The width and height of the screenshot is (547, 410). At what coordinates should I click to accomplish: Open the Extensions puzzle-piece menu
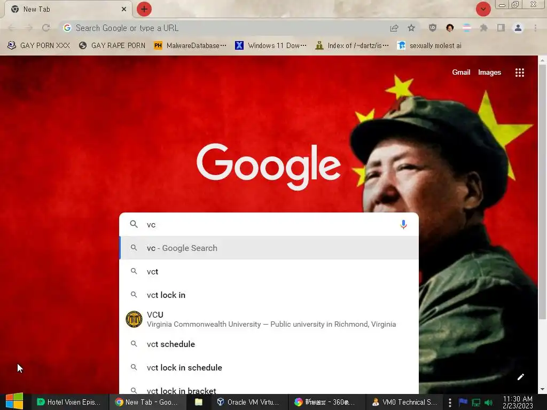click(484, 28)
